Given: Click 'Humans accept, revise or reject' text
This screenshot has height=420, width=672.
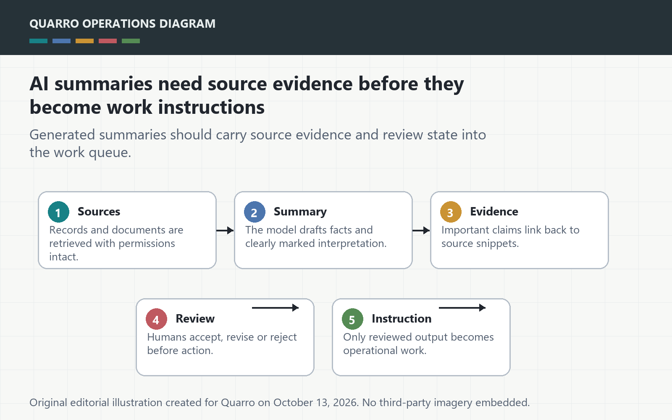Looking at the screenshot, I should click(x=222, y=344).
